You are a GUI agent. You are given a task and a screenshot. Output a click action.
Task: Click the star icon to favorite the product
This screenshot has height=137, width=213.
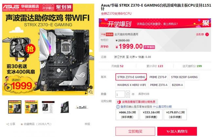click(22, 124)
